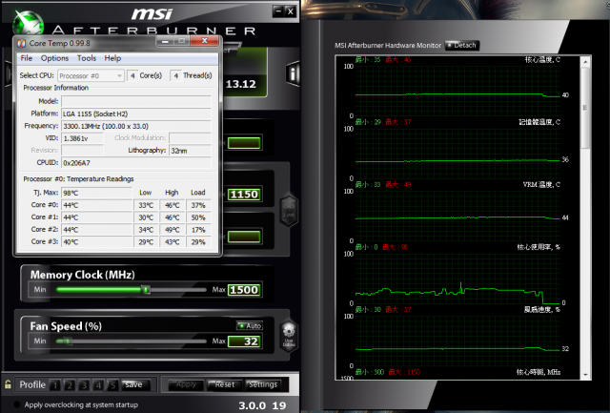The image size is (610, 413).
Task: Click the hardware monitor scrollbar thumb
Action: coord(585,108)
